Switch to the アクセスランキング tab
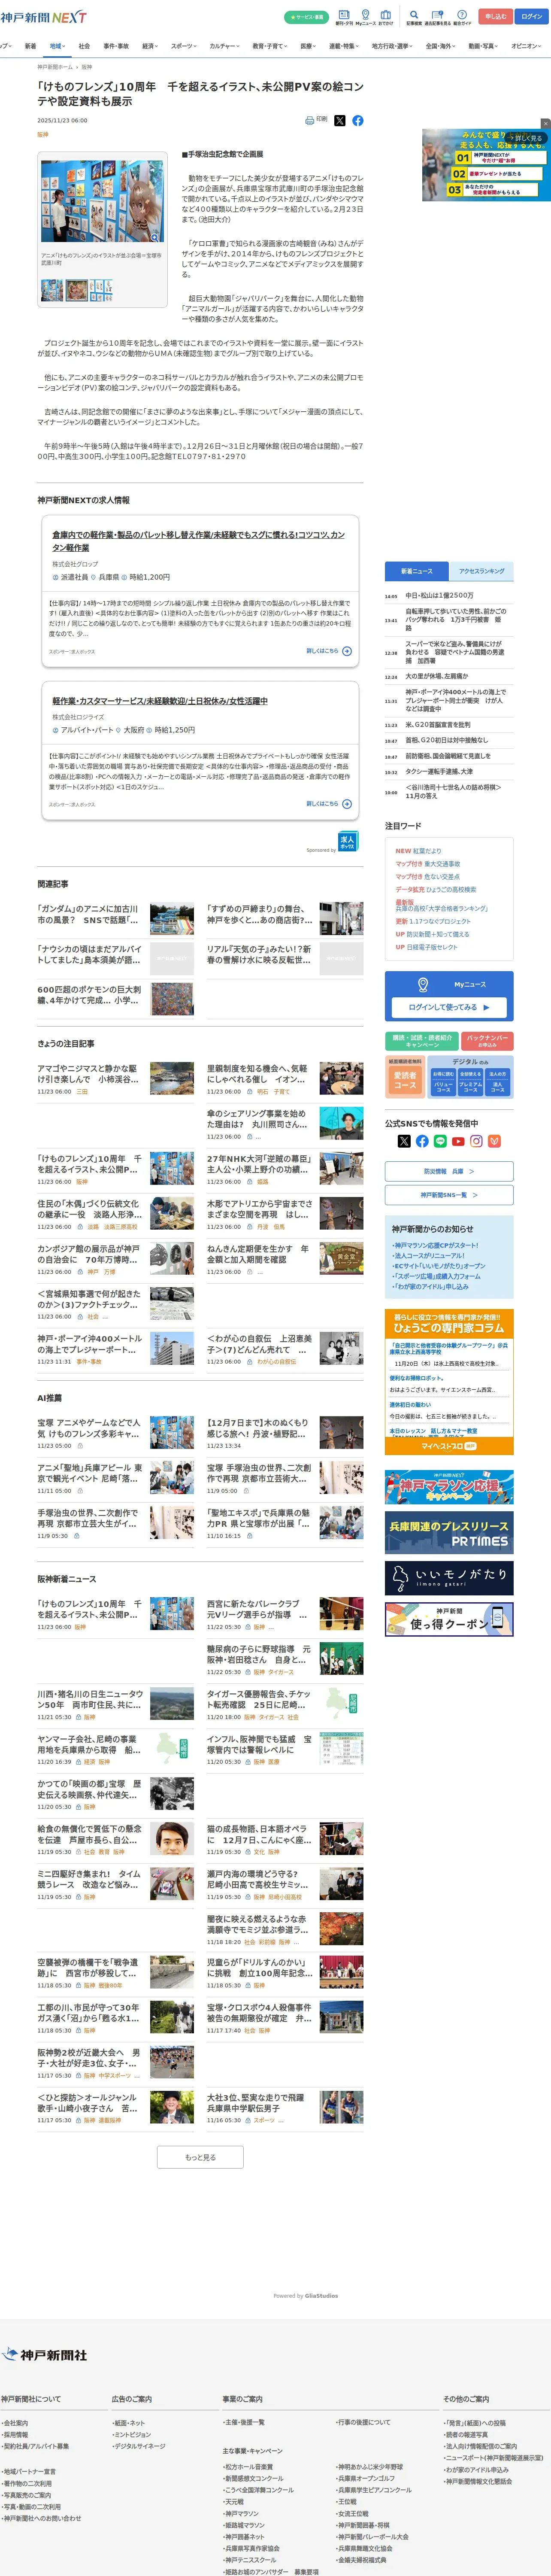Screen dimensions: 551x2576 [481, 571]
